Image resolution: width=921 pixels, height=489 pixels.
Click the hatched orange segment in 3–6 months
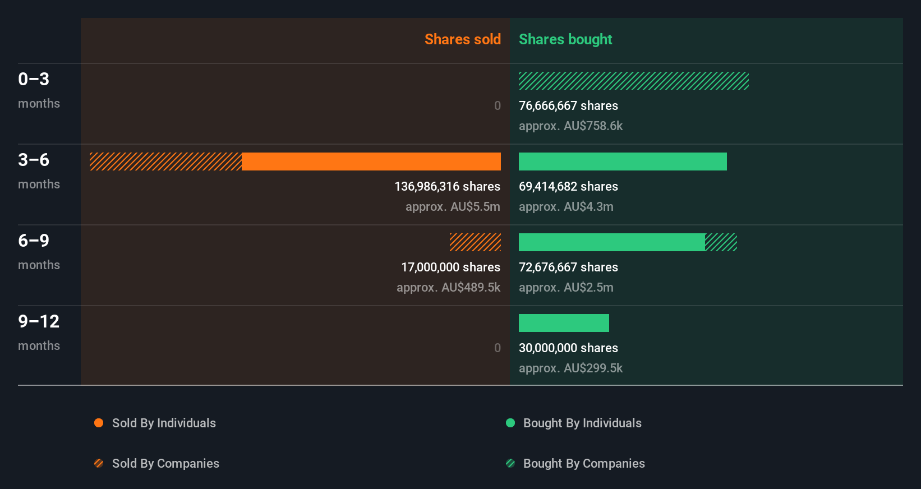coord(165,162)
